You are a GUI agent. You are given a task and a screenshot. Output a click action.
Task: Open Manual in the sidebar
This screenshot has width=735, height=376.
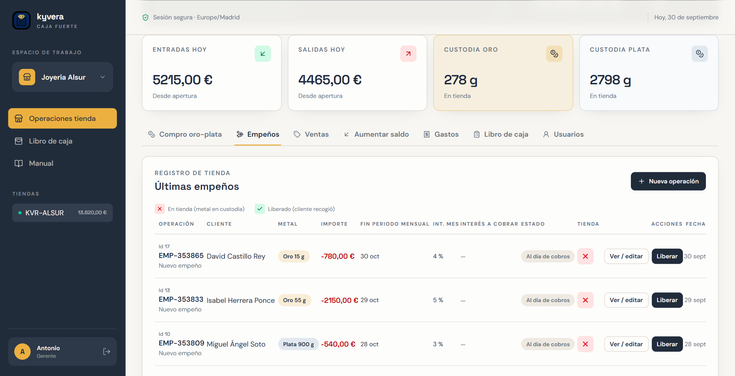click(62, 163)
